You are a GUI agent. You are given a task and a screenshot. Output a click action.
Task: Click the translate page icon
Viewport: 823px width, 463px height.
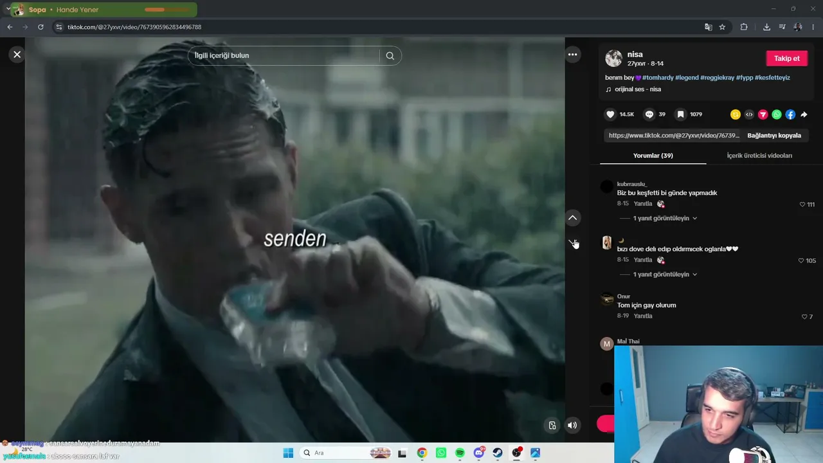708,27
